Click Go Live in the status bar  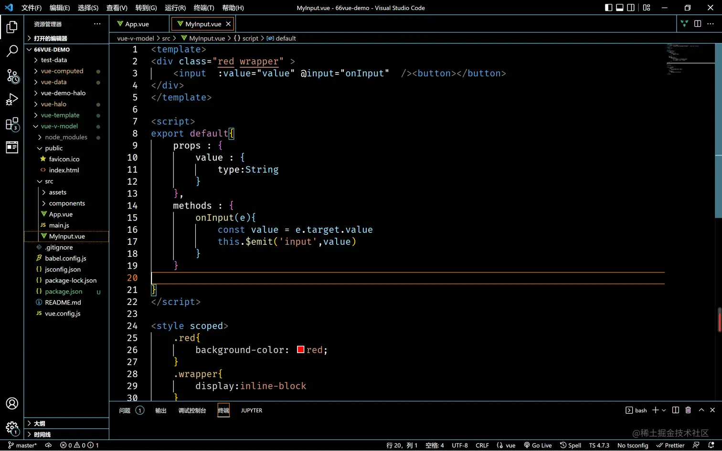538,445
